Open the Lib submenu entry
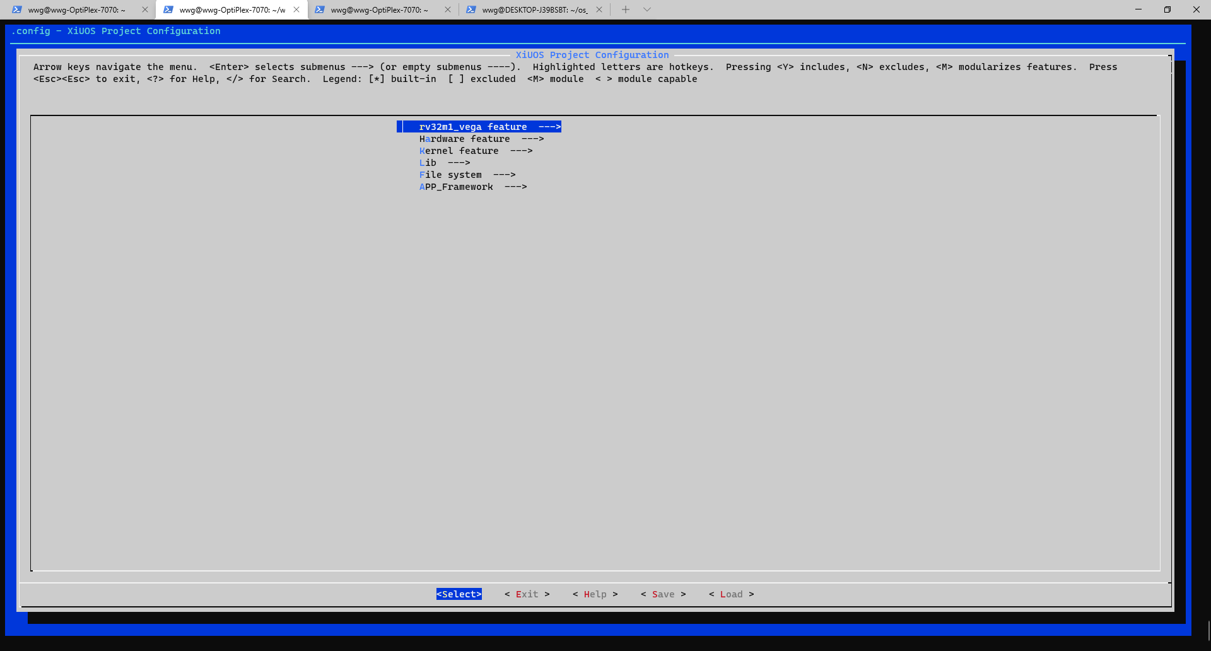This screenshot has width=1211, height=651. coord(445,163)
